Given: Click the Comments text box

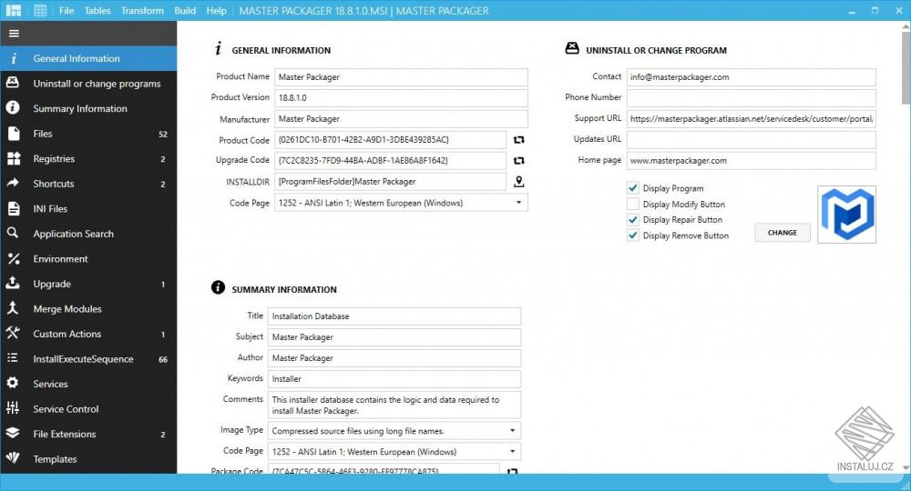Looking at the screenshot, I should point(394,405).
